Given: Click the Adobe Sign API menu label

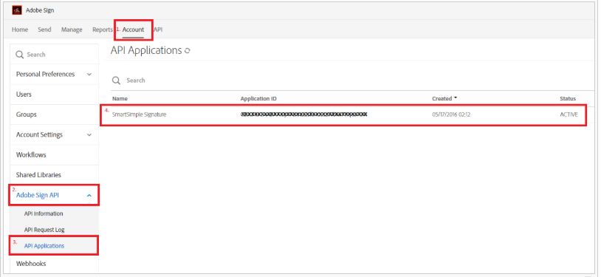Looking at the screenshot, I should 38,195.
